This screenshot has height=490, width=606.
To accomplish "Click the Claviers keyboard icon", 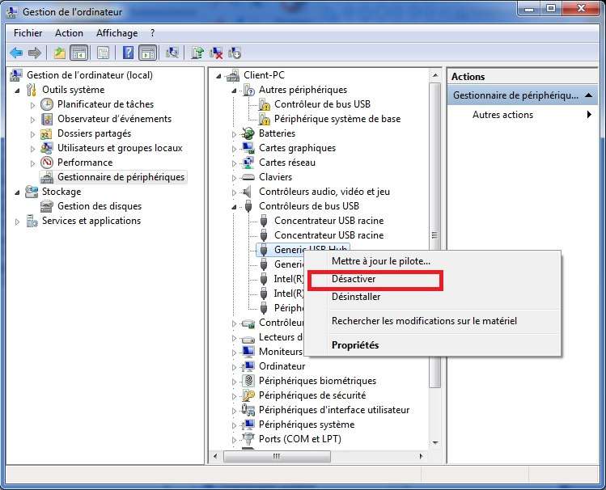I will [x=248, y=177].
